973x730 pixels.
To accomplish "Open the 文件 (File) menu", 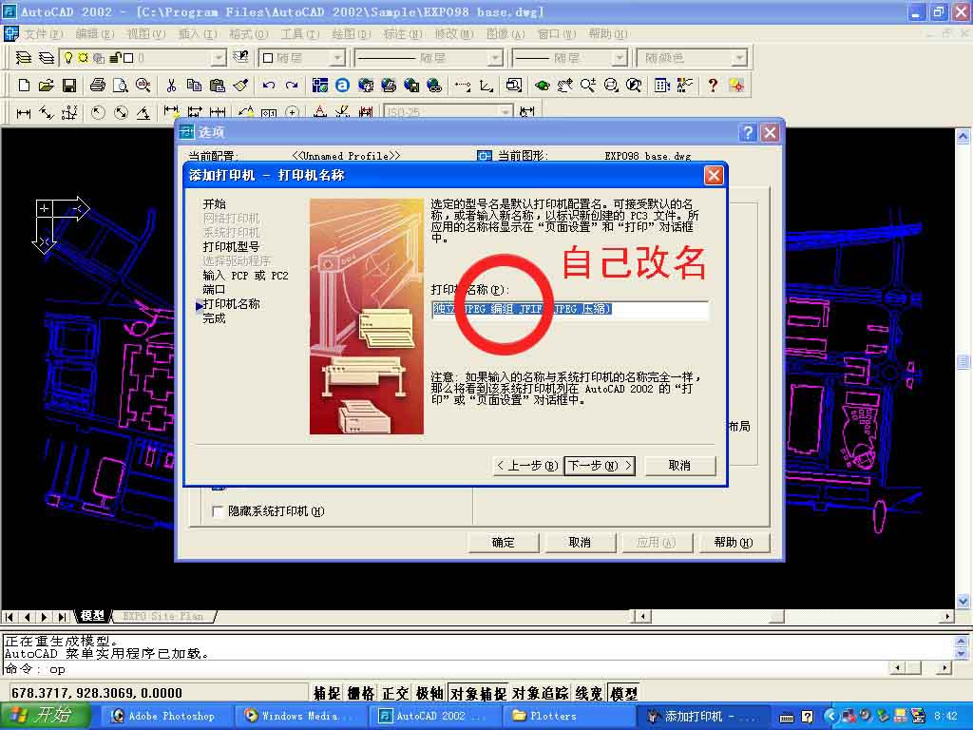I will (44, 33).
